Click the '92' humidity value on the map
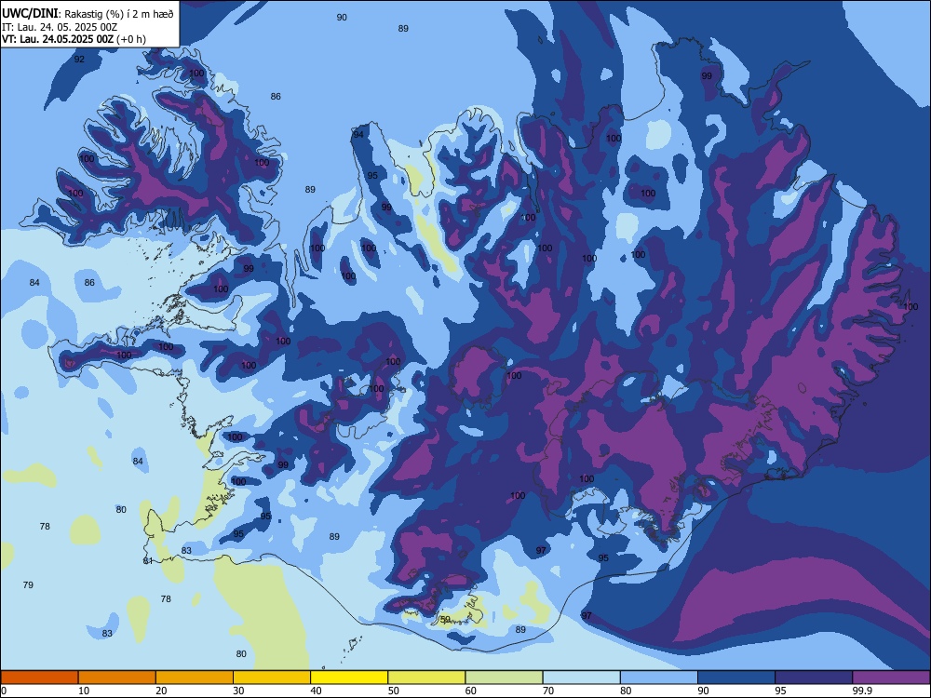 pos(79,60)
